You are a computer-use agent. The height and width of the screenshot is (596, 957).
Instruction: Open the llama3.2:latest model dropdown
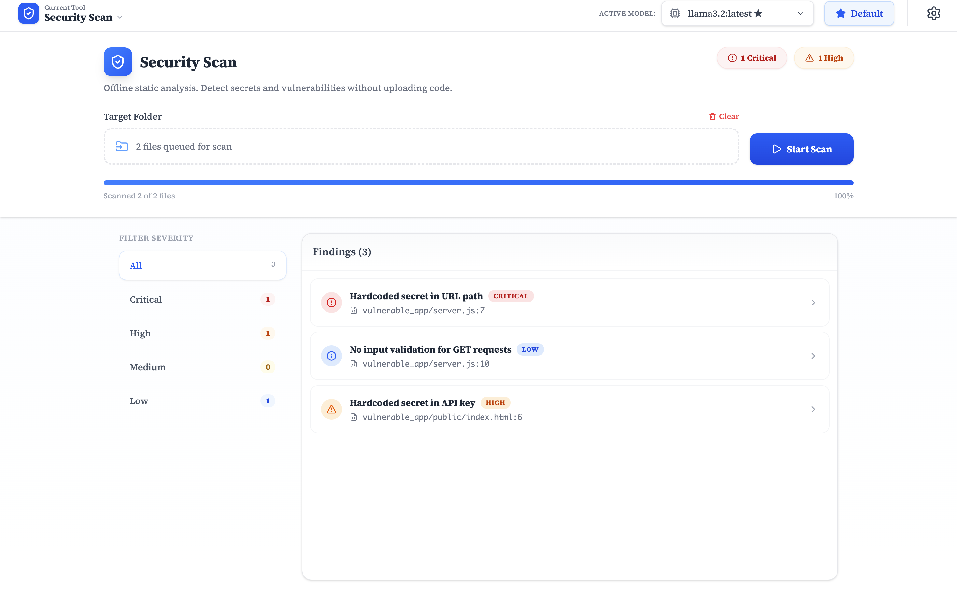pos(737,13)
